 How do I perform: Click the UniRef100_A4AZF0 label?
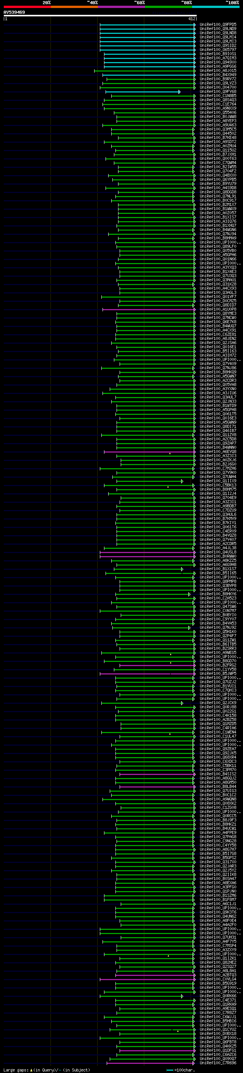coord(218,925)
